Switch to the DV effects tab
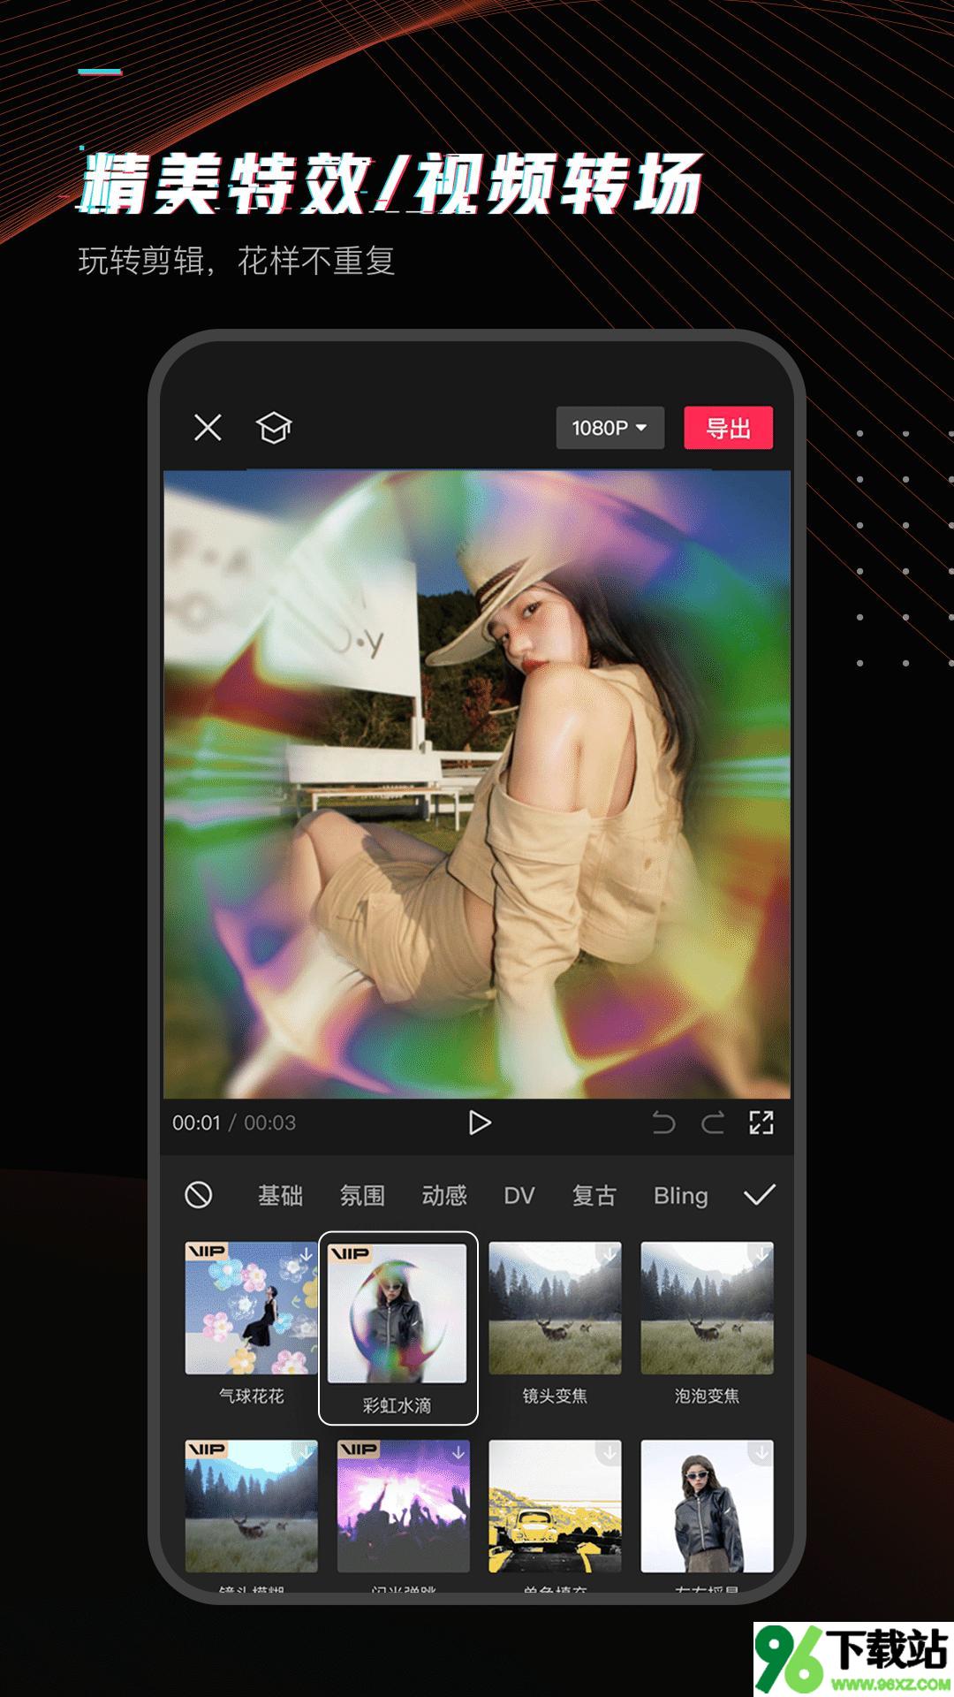 tap(519, 1196)
